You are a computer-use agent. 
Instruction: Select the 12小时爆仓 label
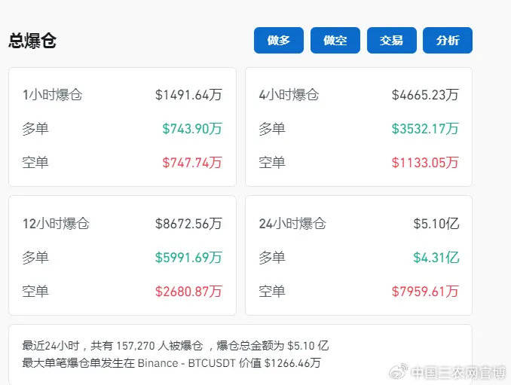[56, 224]
